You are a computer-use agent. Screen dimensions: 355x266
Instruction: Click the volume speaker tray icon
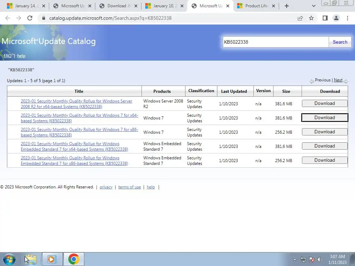(320, 259)
